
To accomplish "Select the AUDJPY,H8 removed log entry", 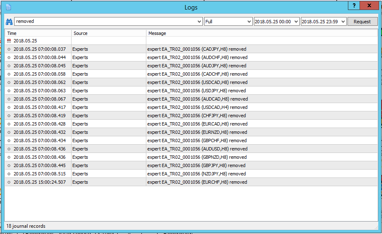I will click(191, 66).
